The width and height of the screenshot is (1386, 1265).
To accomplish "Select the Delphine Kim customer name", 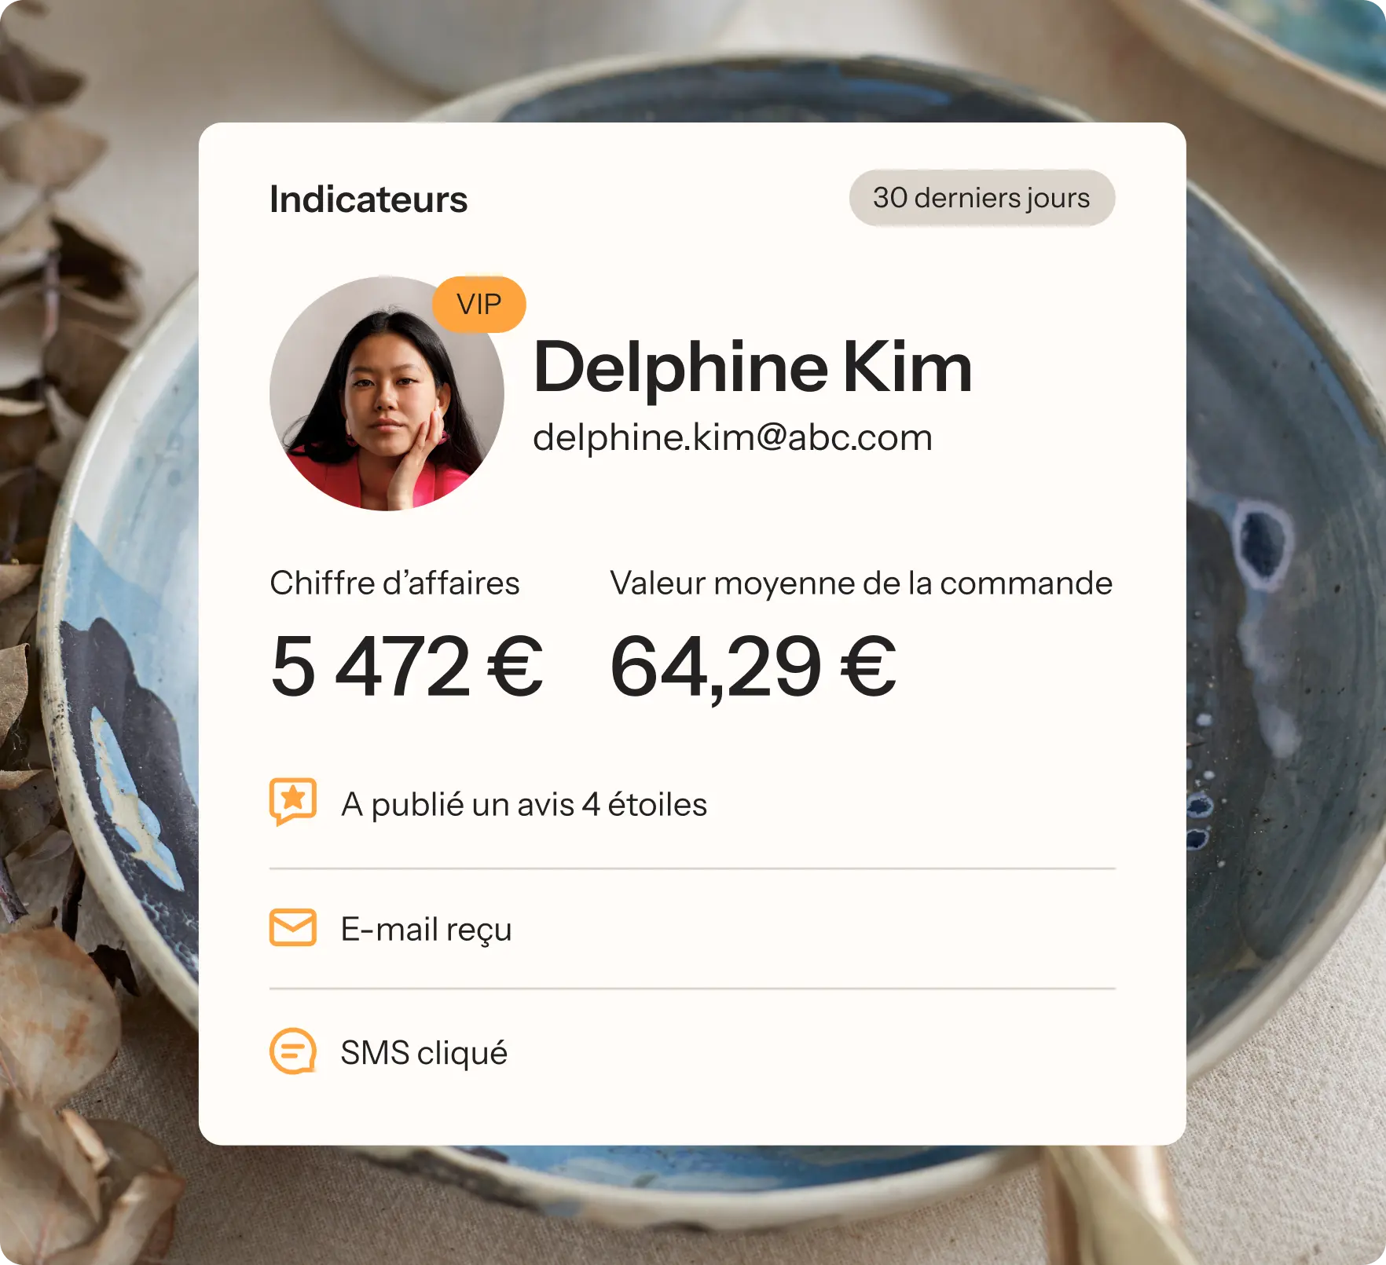I will [753, 367].
